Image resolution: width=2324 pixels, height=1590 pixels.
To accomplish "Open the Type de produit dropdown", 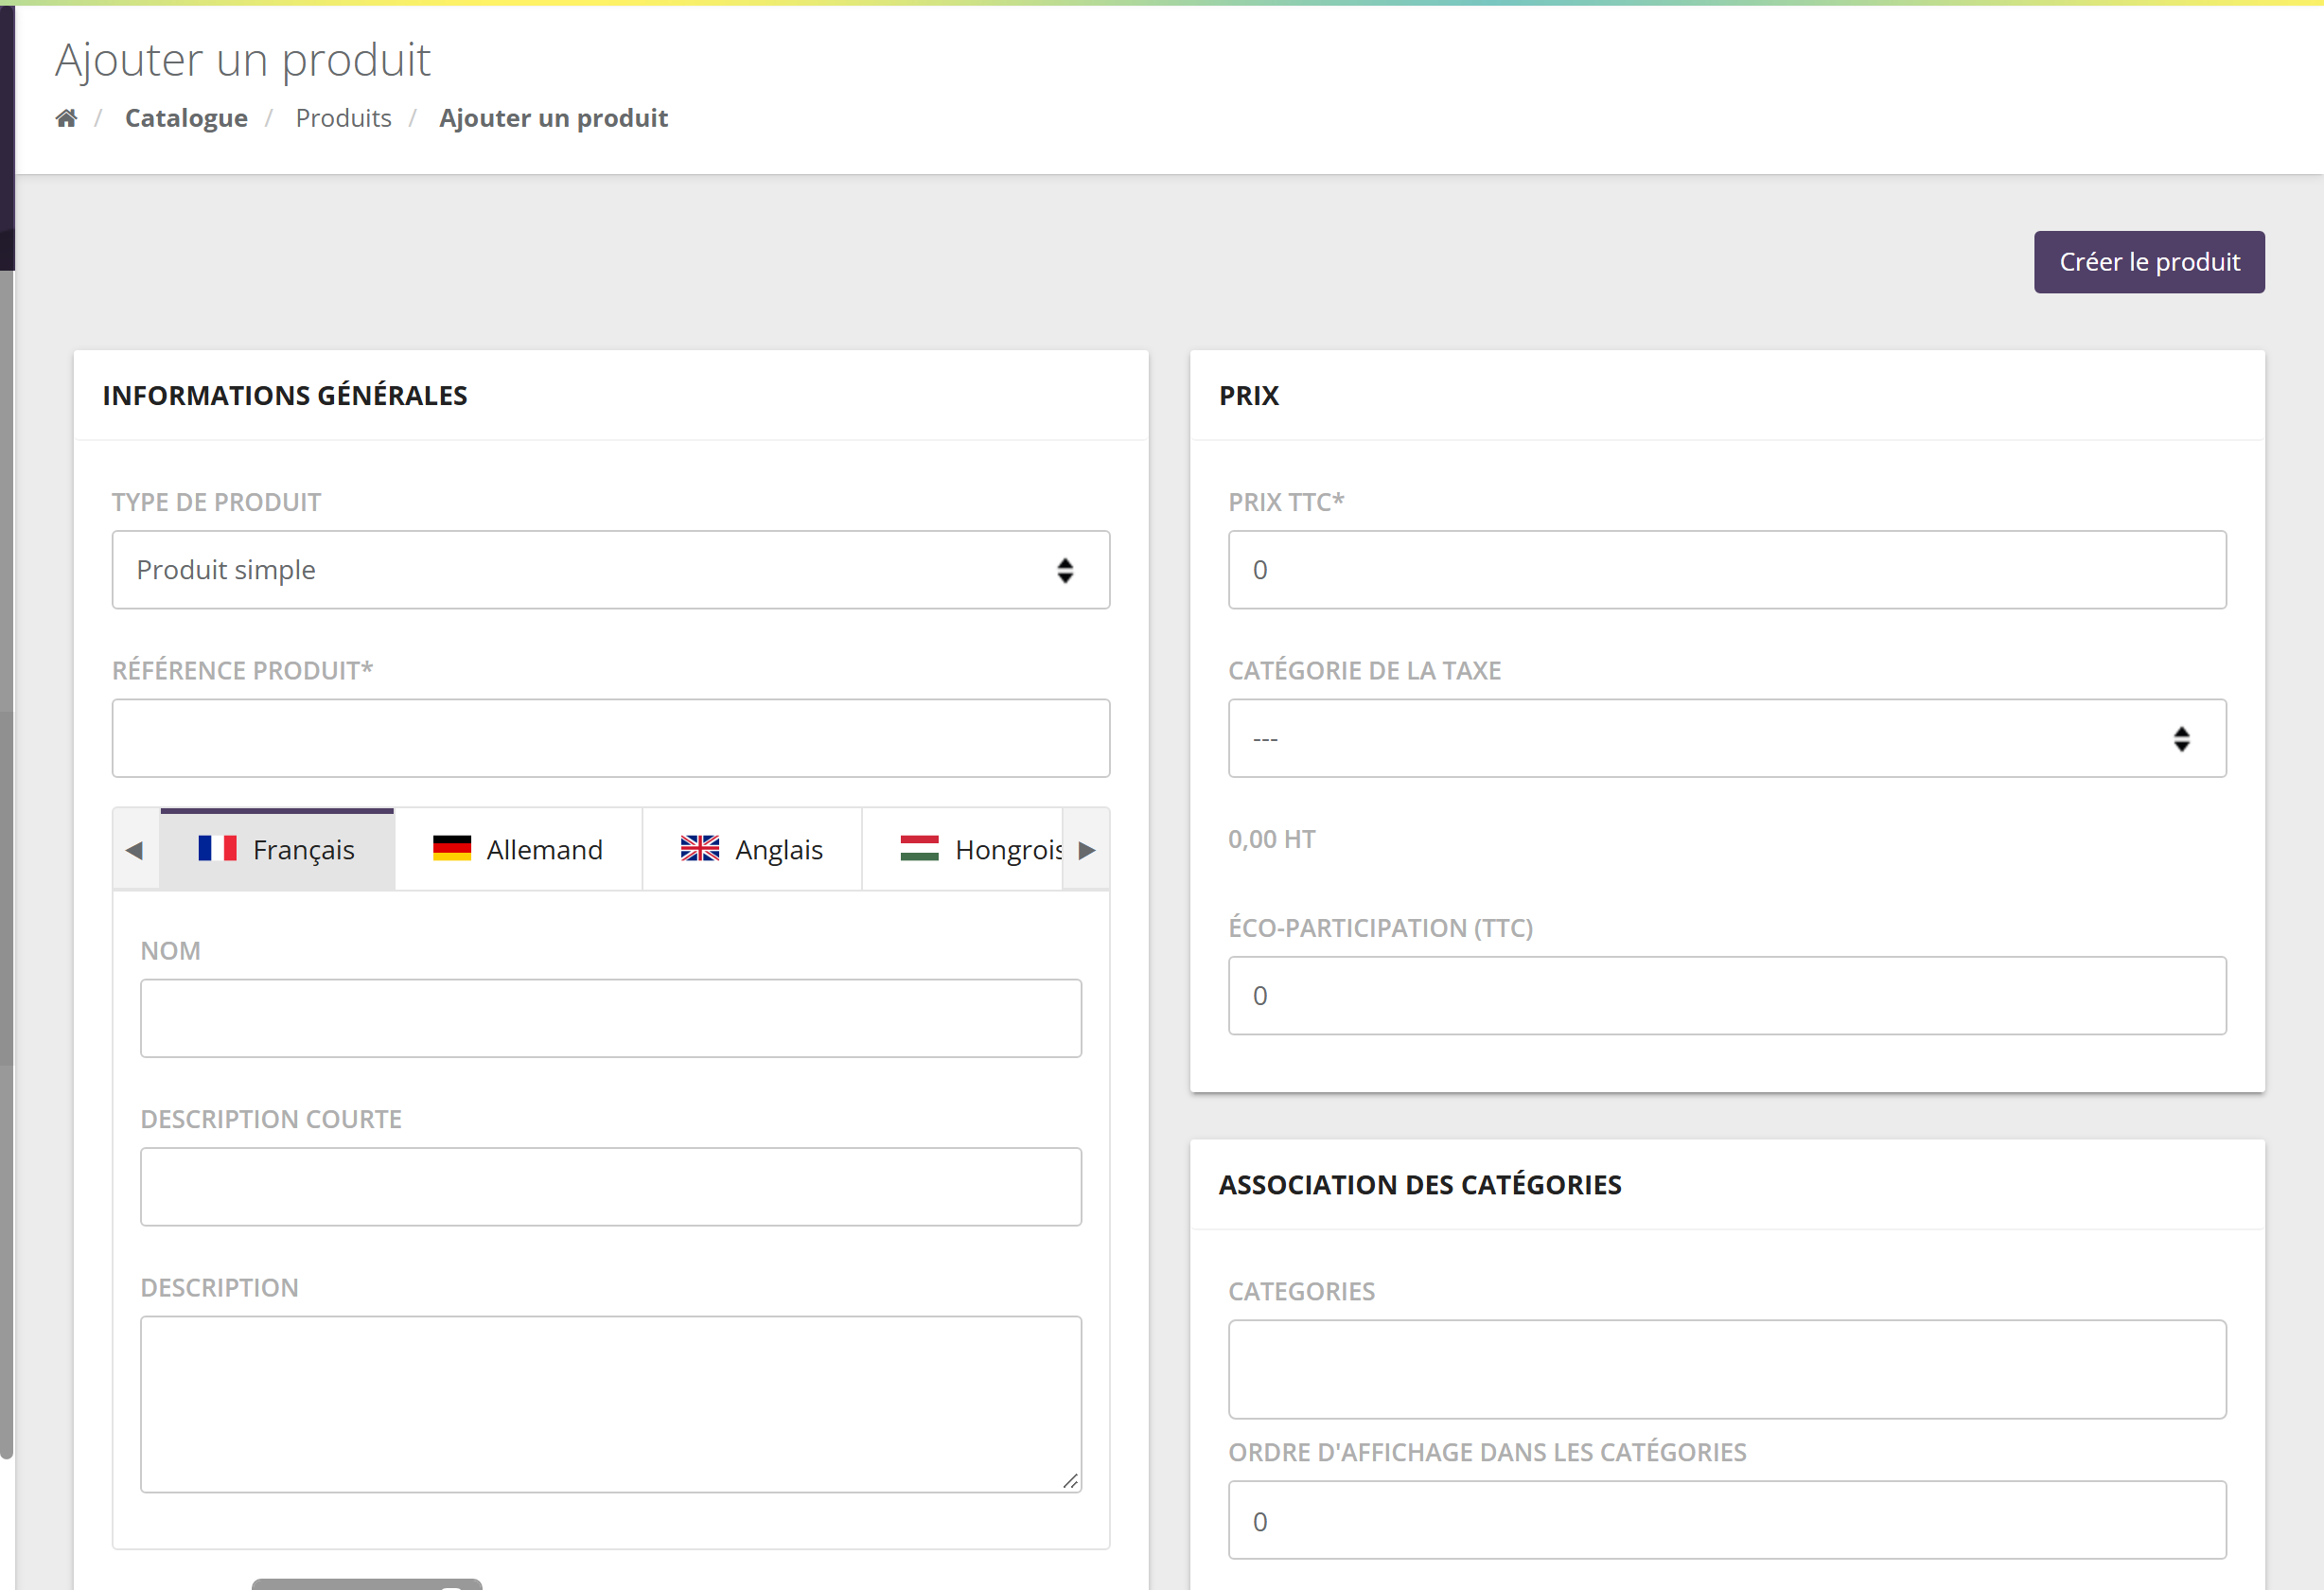I will 611,570.
